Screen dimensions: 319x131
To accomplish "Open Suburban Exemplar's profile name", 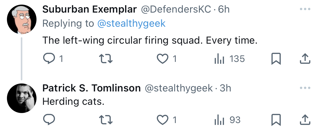I will [x=90, y=9].
